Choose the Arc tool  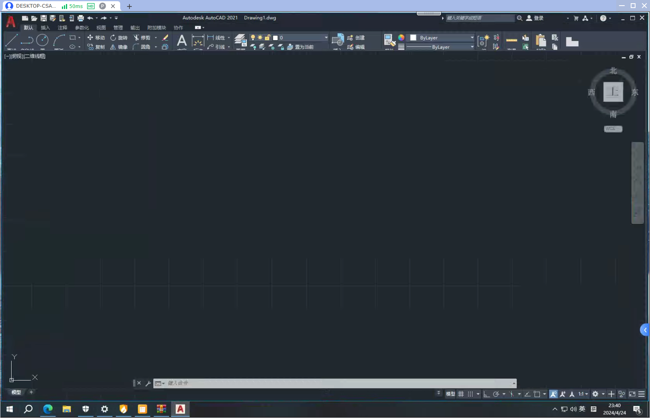59,40
